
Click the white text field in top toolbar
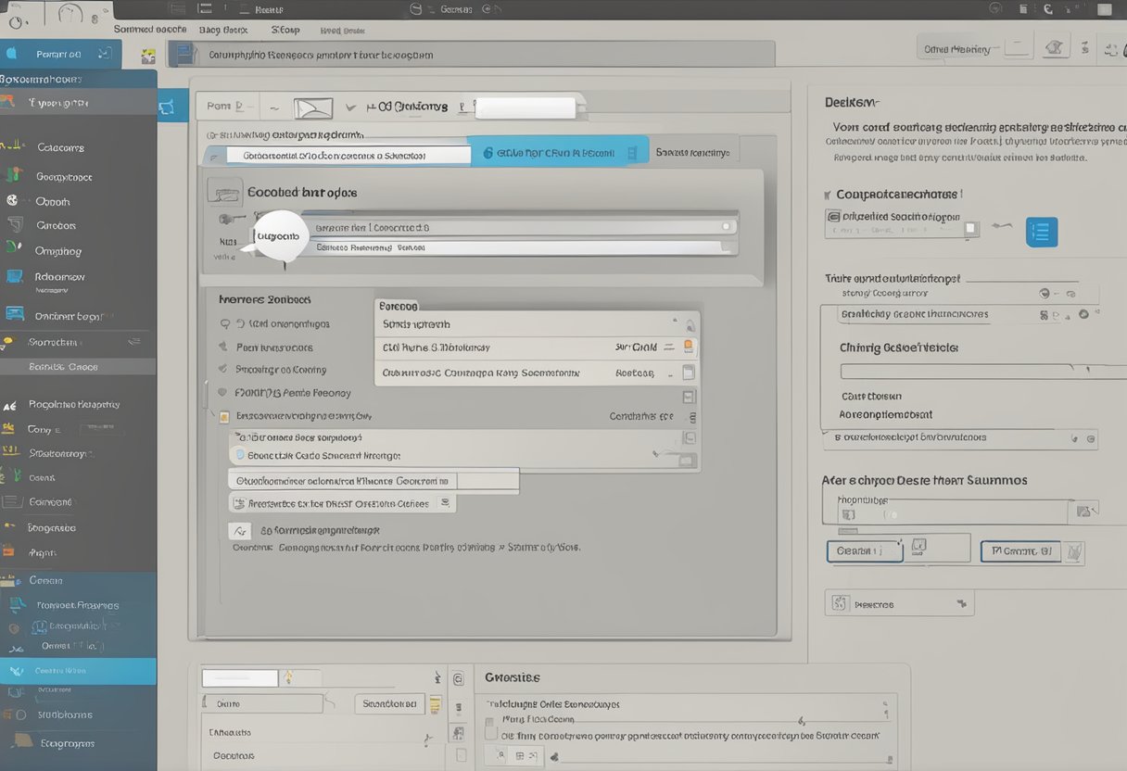coord(525,108)
